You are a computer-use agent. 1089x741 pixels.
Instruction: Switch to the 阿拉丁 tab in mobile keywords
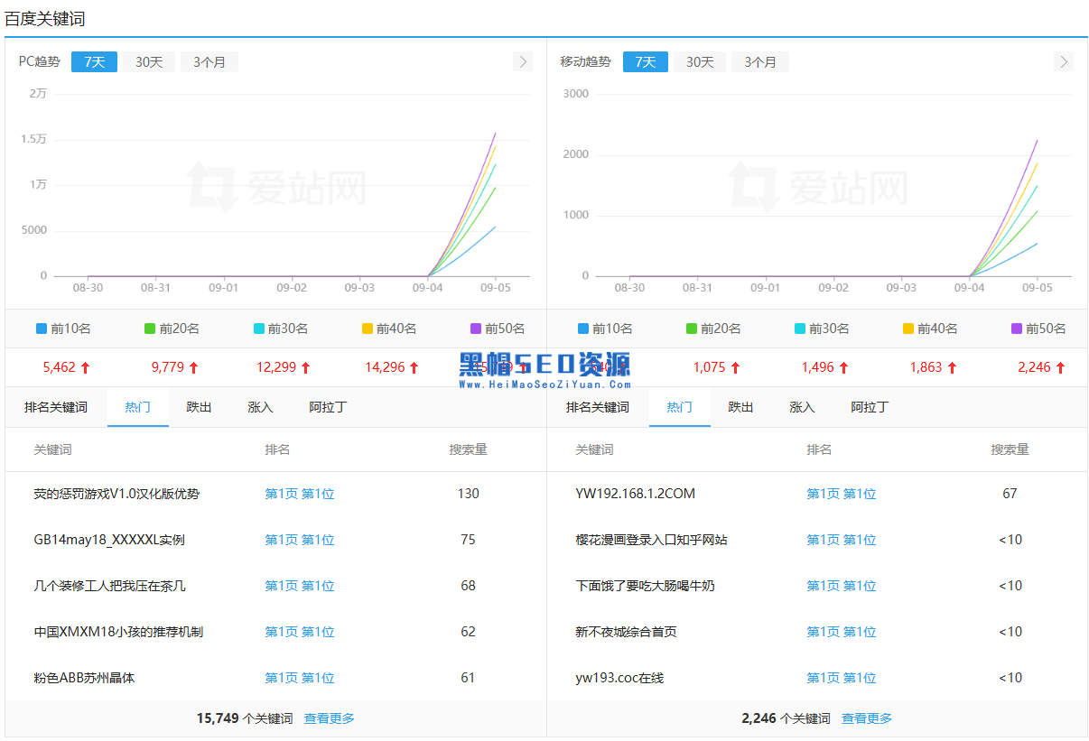click(869, 407)
